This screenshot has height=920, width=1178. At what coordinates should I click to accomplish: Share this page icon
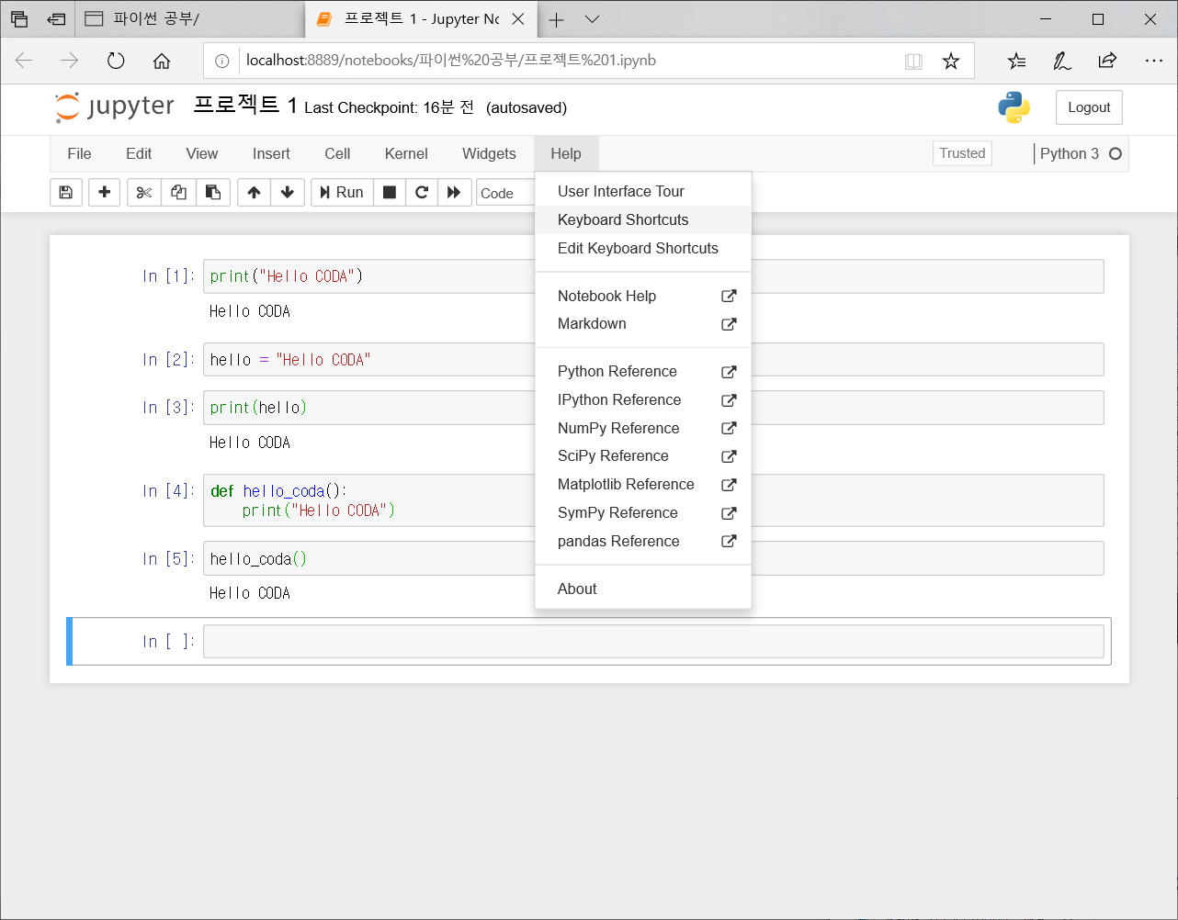tap(1107, 62)
